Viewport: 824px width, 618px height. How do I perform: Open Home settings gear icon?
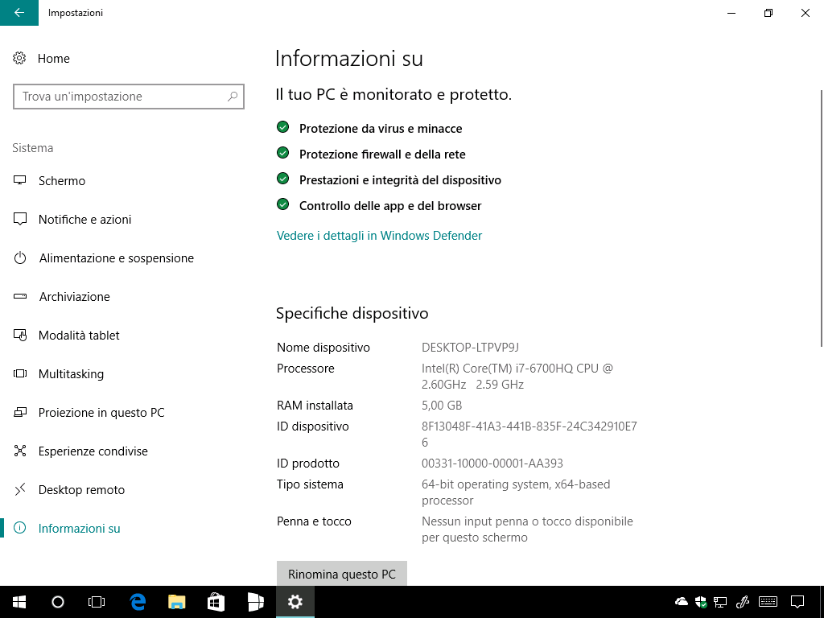click(x=19, y=58)
